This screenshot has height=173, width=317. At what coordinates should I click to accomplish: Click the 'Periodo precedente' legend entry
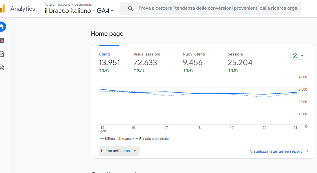coord(154,139)
